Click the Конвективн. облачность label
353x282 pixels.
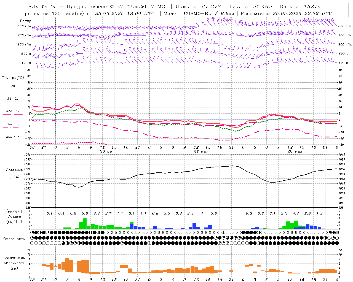14,260
